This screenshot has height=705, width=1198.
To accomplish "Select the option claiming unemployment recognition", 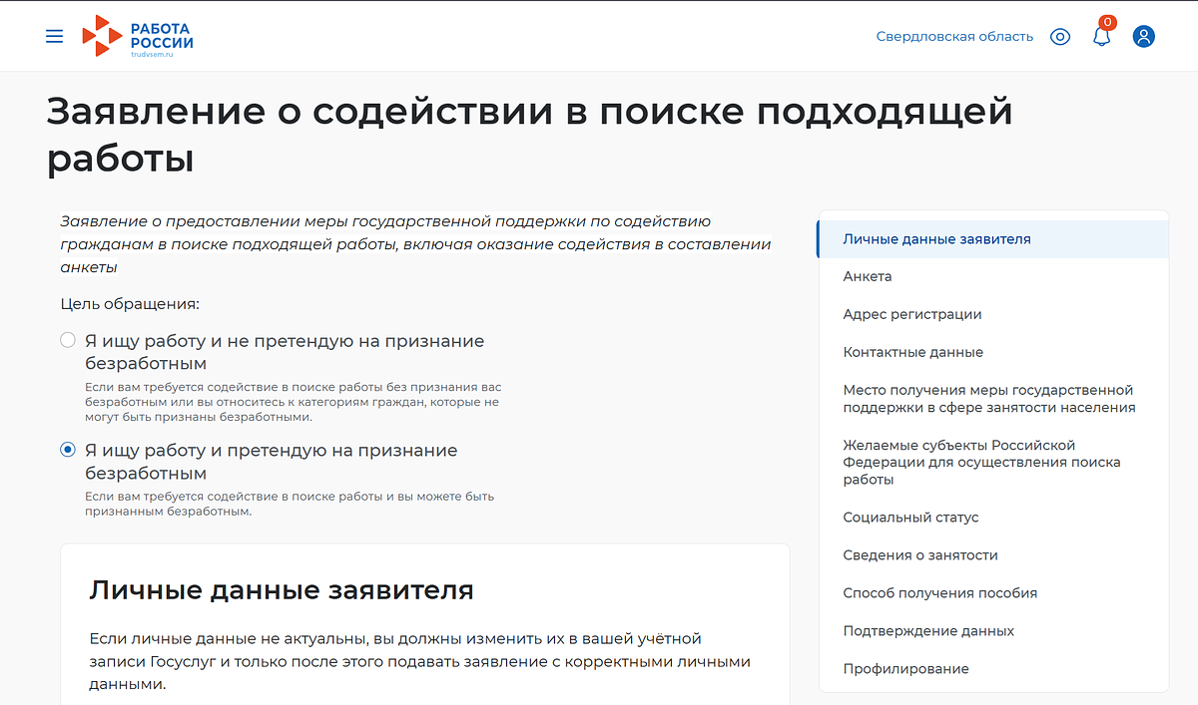I will (67, 450).
